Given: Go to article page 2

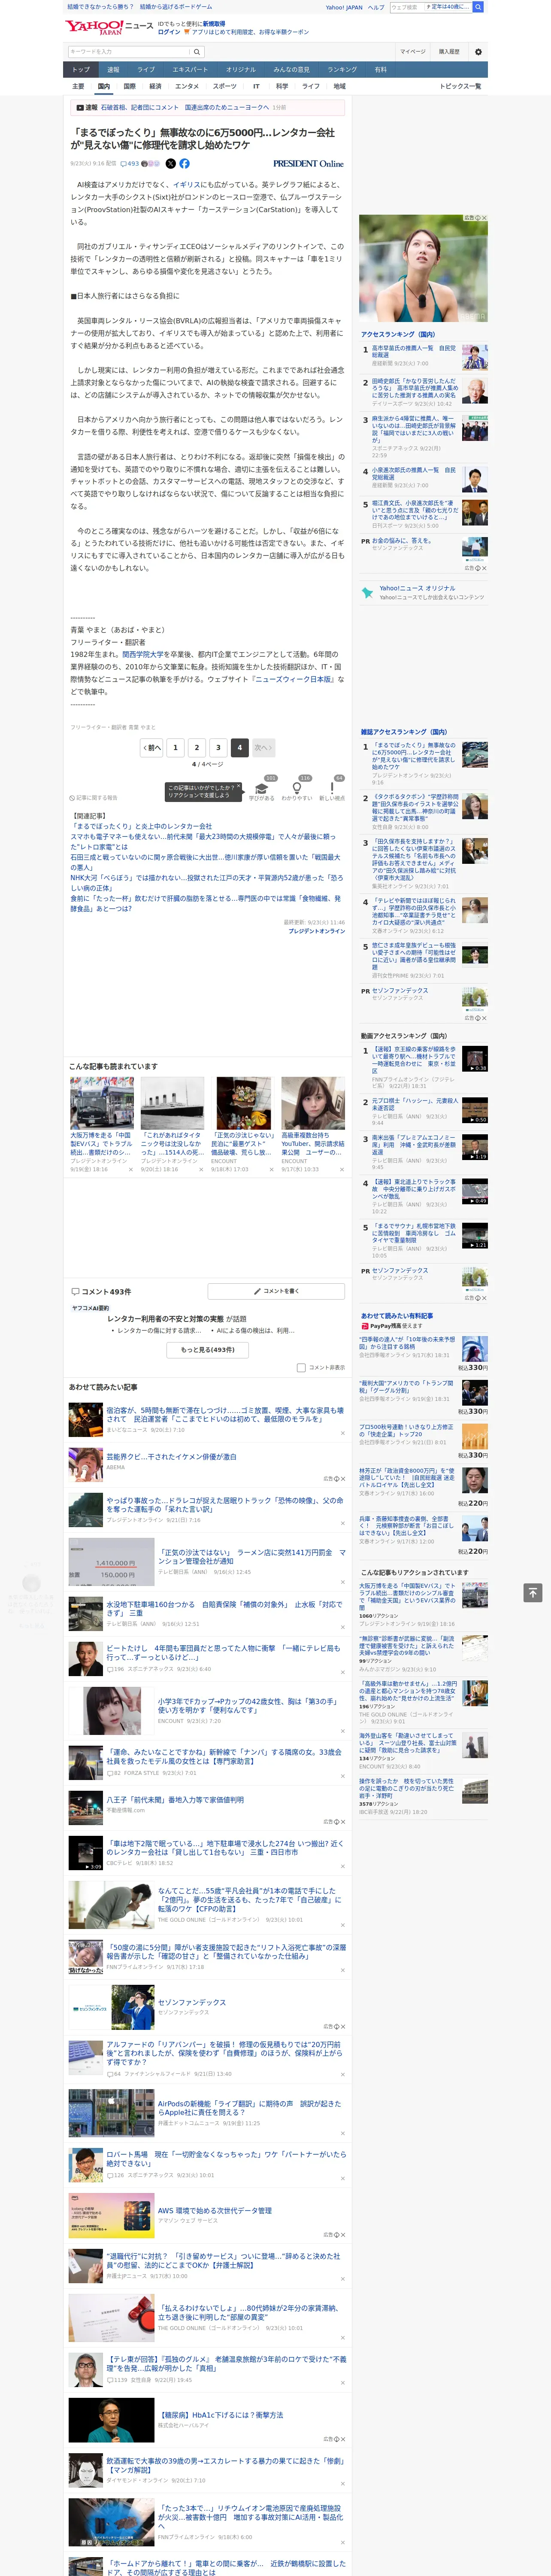Looking at the screenshot, I should tap(197, 747).
